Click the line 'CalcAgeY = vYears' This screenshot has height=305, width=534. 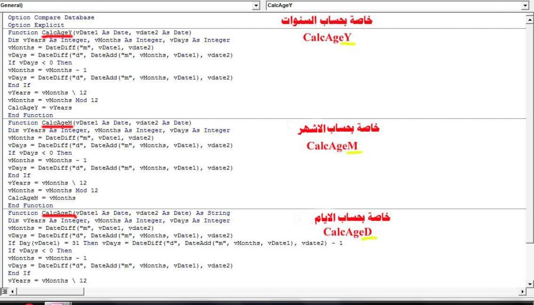coord(40,108)
